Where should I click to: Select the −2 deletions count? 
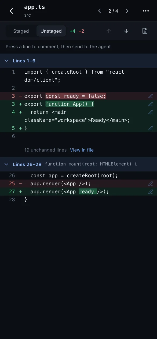pyautogui.click(x=81, y=31)
